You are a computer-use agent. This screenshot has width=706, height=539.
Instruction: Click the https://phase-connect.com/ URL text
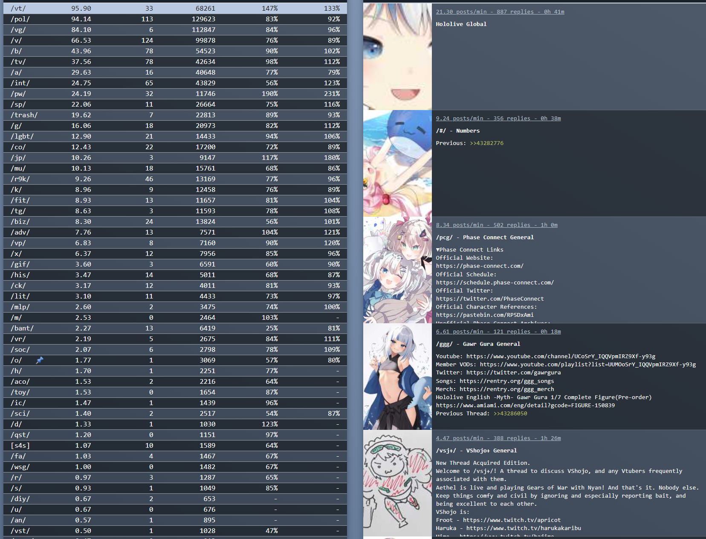[x=480, y=266]
